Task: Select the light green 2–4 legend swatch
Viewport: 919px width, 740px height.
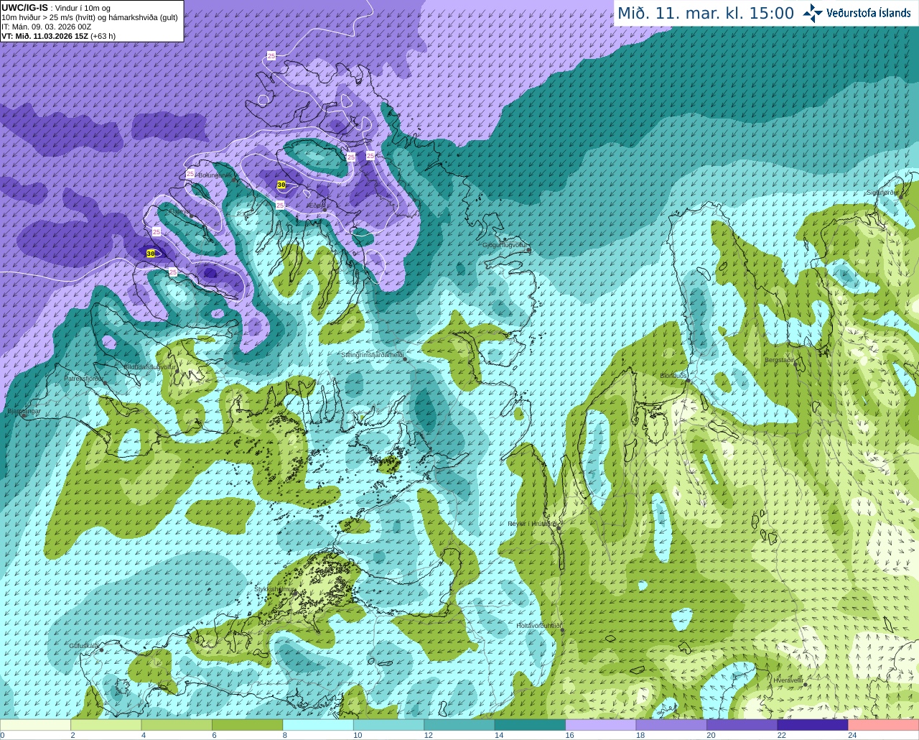Action: pyautogui.click(x=106, y=725)
